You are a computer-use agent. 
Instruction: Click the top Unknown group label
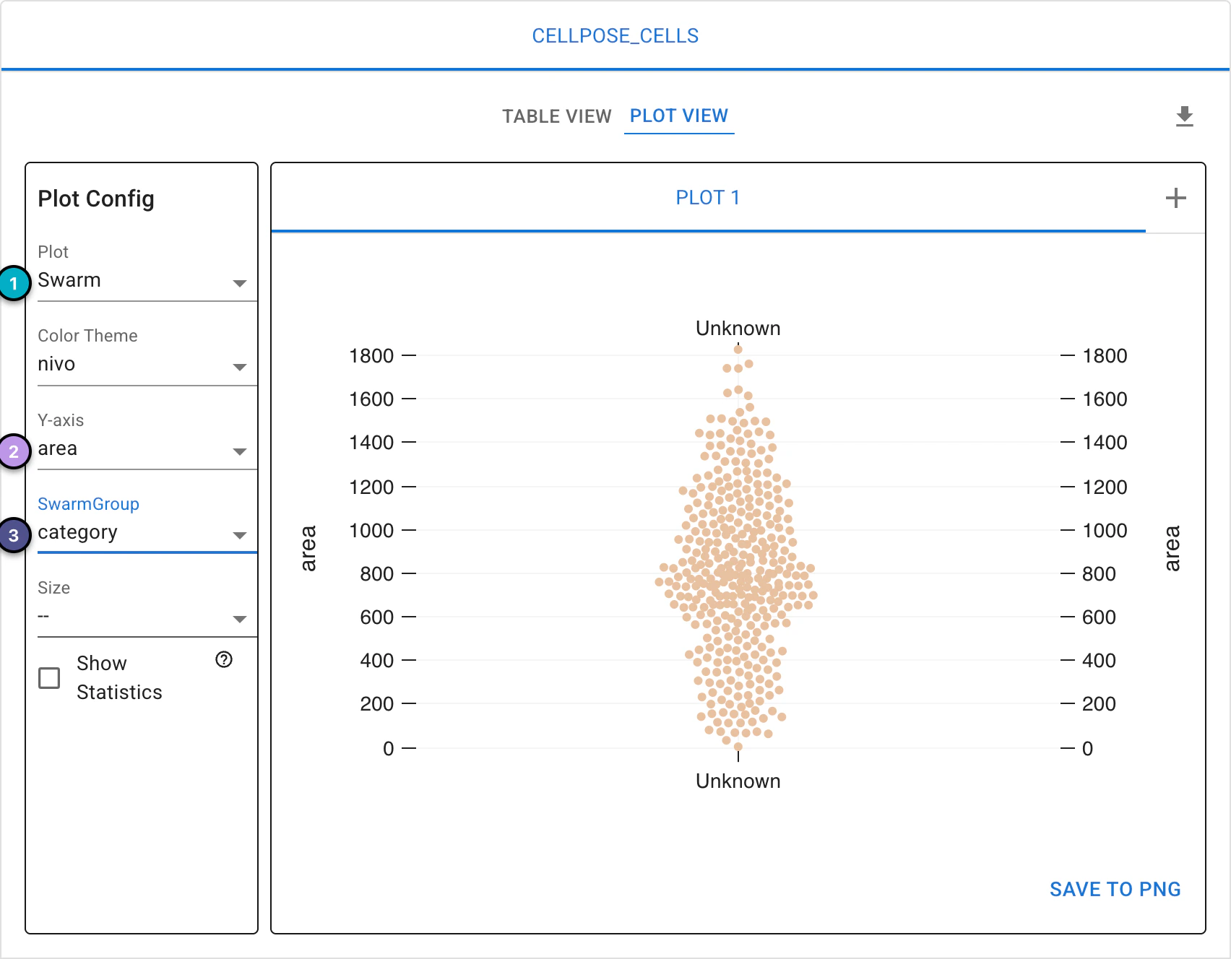(738, 329)
